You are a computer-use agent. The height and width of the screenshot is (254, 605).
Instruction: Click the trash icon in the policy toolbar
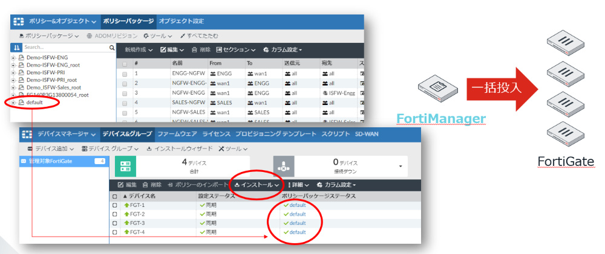[194, 50]
